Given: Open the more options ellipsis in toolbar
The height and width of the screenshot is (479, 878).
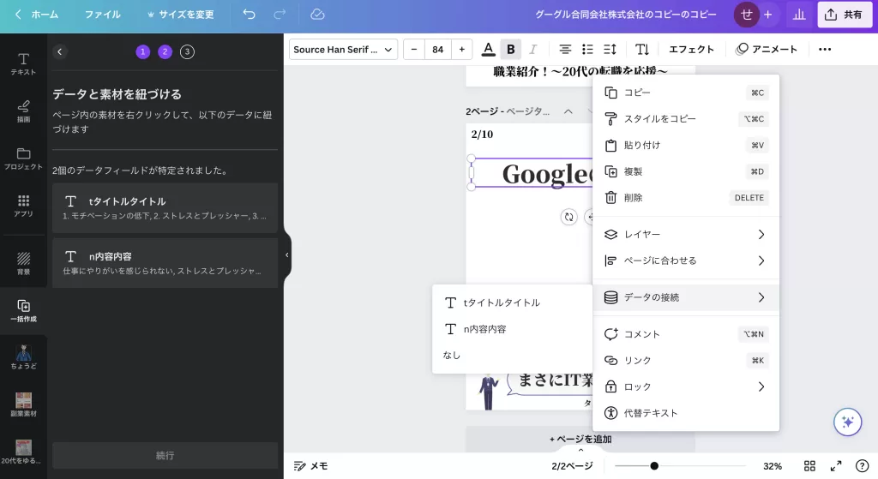Looking at the screenshot, I should point(825,49).
